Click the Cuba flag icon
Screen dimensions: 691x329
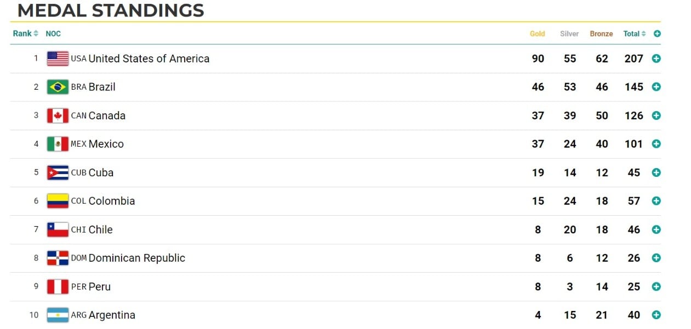pos(58,172)
